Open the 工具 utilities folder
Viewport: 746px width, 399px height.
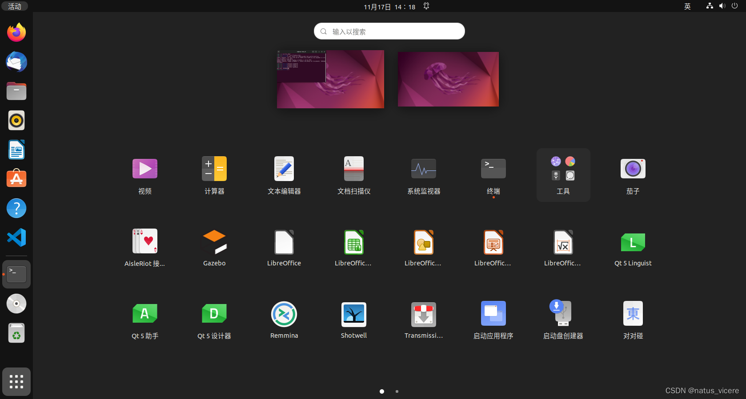point(563,175)
